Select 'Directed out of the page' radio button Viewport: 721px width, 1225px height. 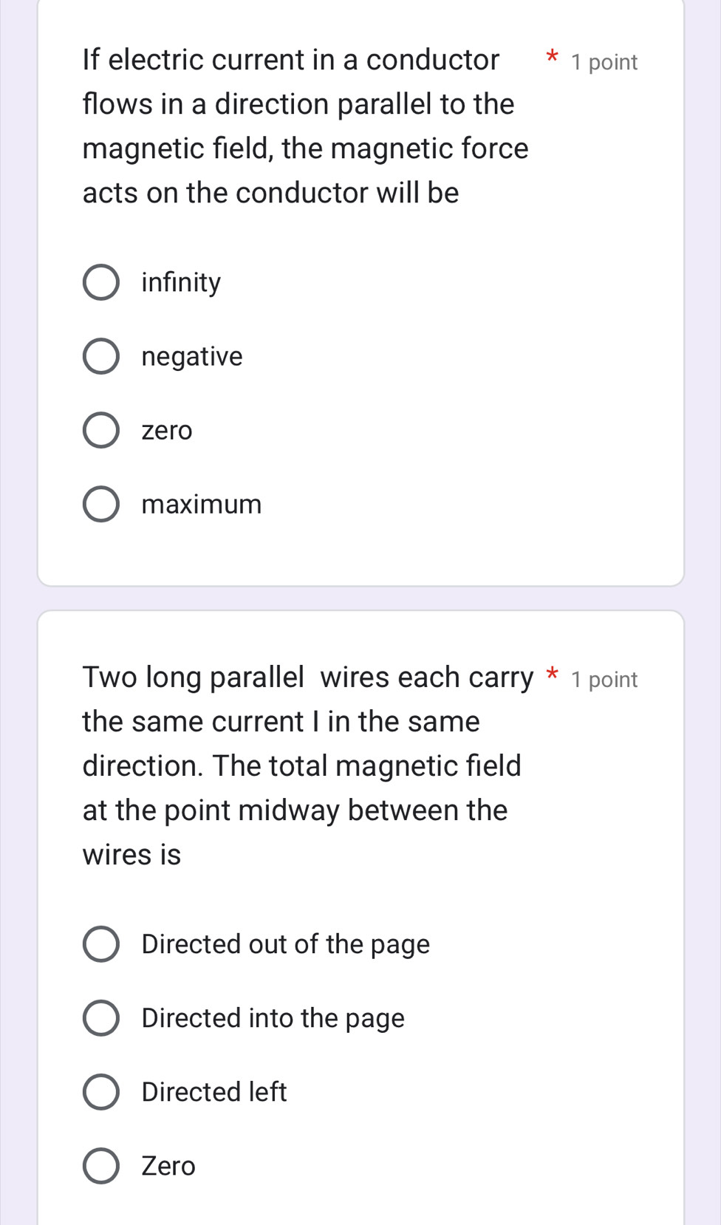[100, 944]
